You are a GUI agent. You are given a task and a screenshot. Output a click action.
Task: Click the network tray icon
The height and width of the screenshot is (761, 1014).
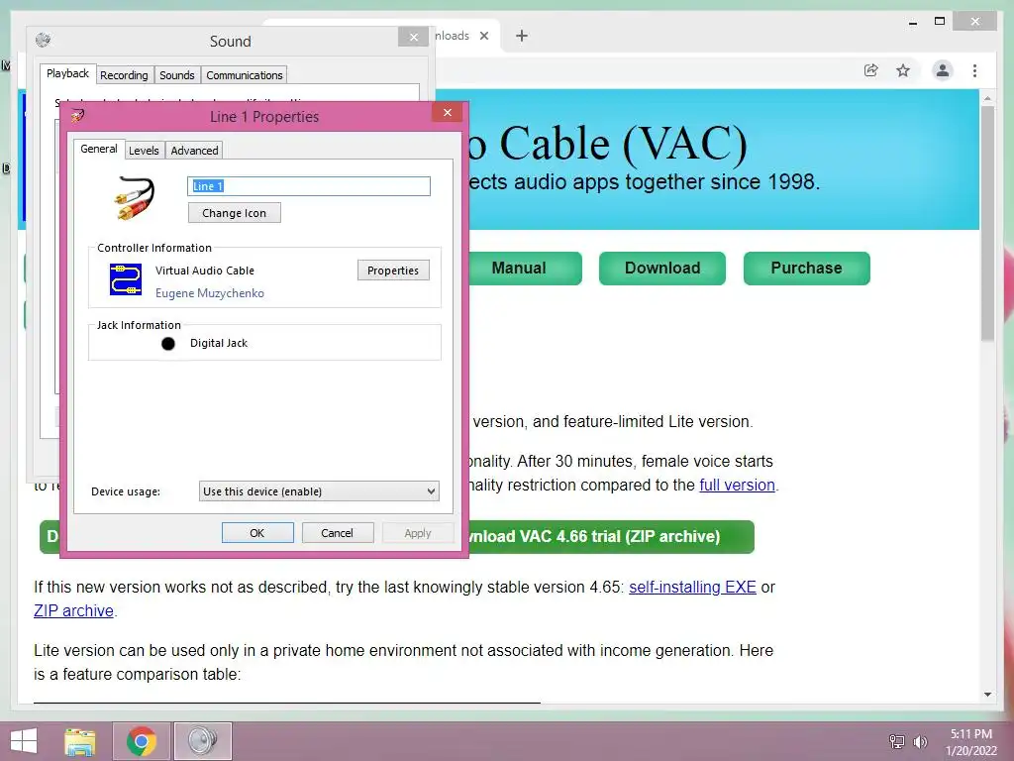897,741
